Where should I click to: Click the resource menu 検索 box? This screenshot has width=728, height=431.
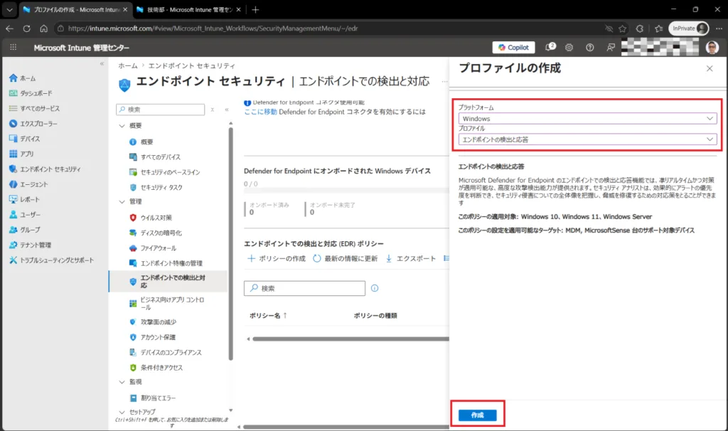(160, 110)
